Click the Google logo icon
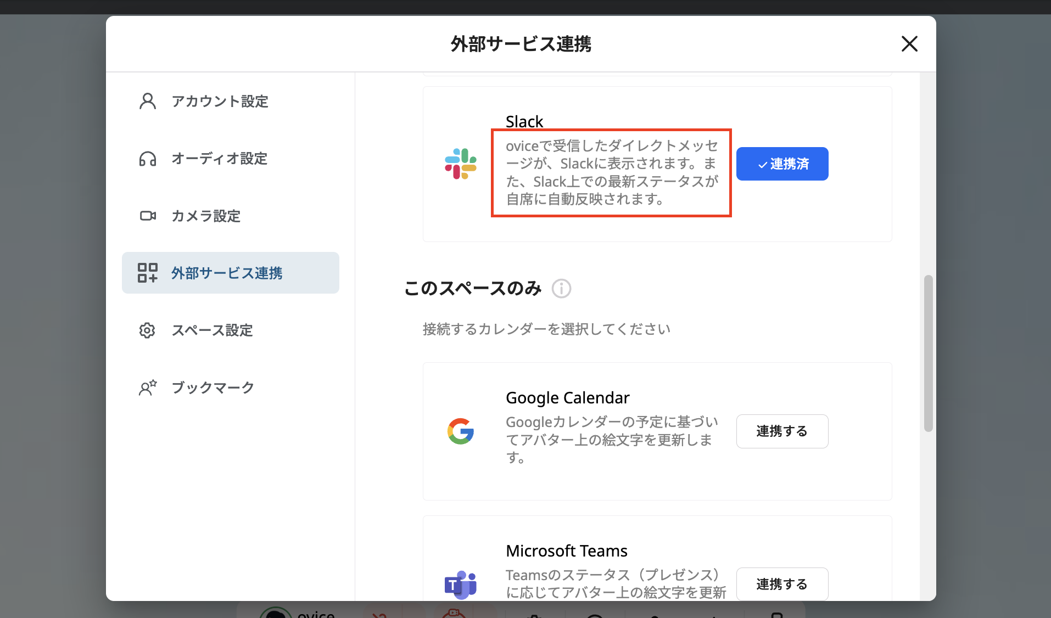 pos(461,431)
